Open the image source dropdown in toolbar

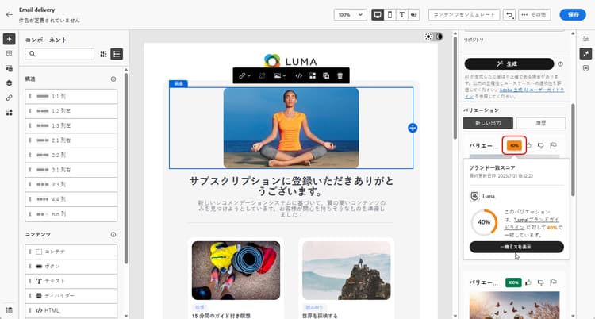pos(280,75)
